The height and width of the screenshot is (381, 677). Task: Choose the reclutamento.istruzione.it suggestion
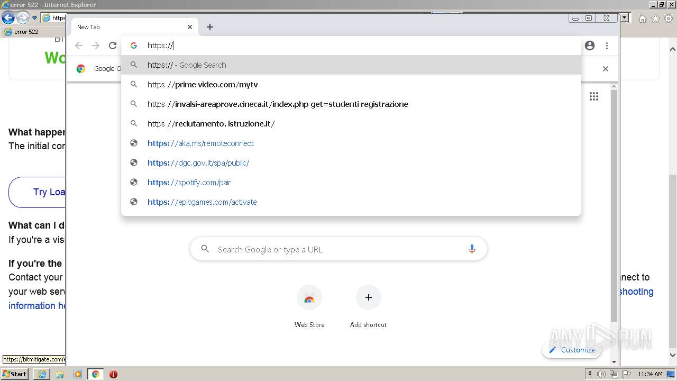click(x=351, y=124)
